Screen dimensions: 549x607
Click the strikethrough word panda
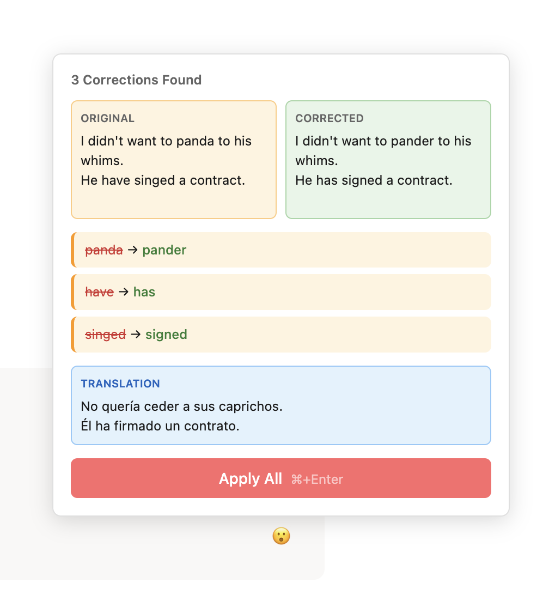[104, 250]
